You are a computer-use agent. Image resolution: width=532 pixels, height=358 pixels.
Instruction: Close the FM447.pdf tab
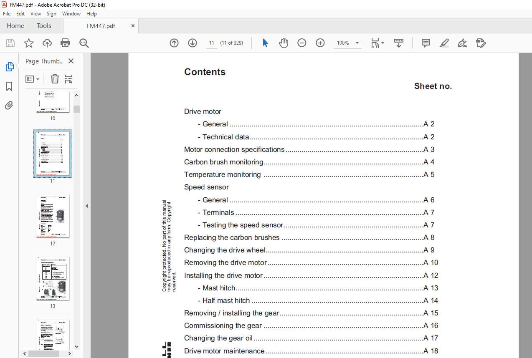pos(133,26)
